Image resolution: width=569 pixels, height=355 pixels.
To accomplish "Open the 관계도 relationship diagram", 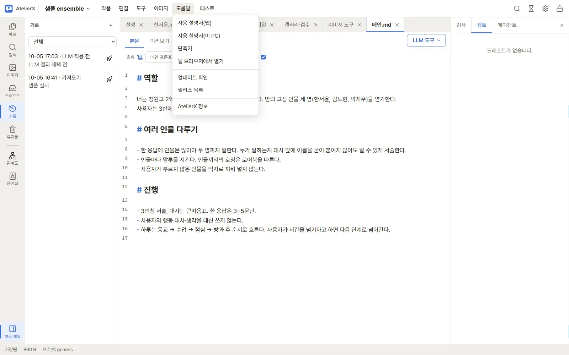I will [x=12, y=158].
